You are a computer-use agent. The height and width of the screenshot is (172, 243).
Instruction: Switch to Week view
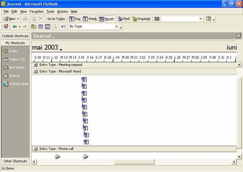tap(90, 19)
